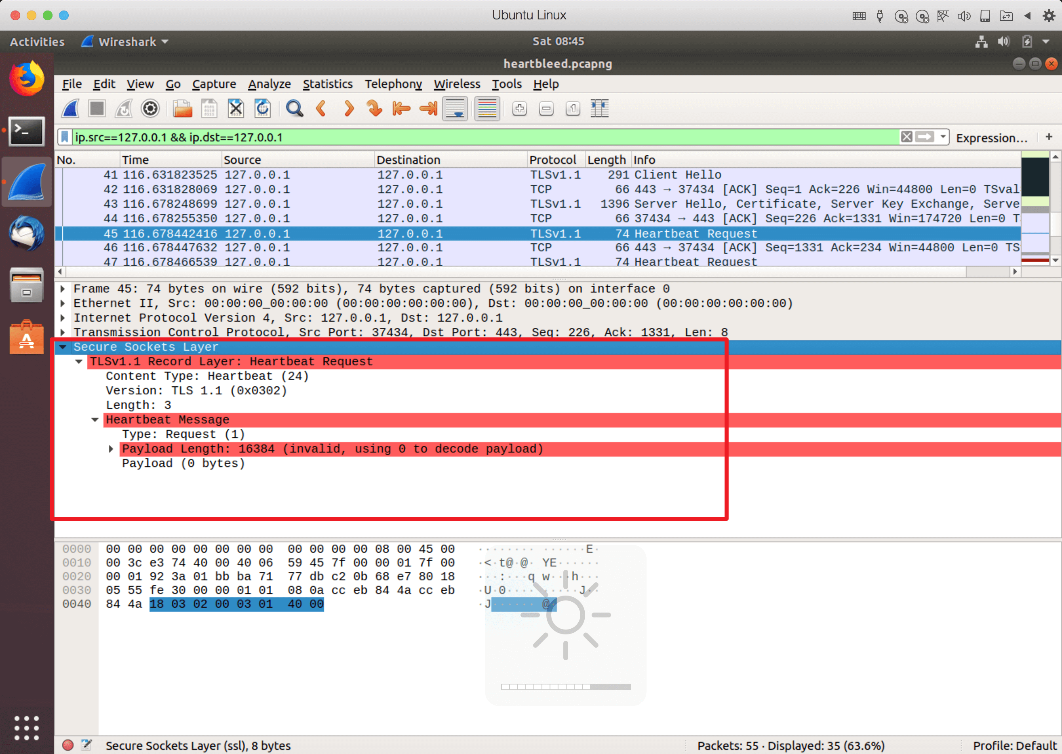This screenshot has width=1062, height=754.
Task: Click Expression… button
Action: click(991, 138)
